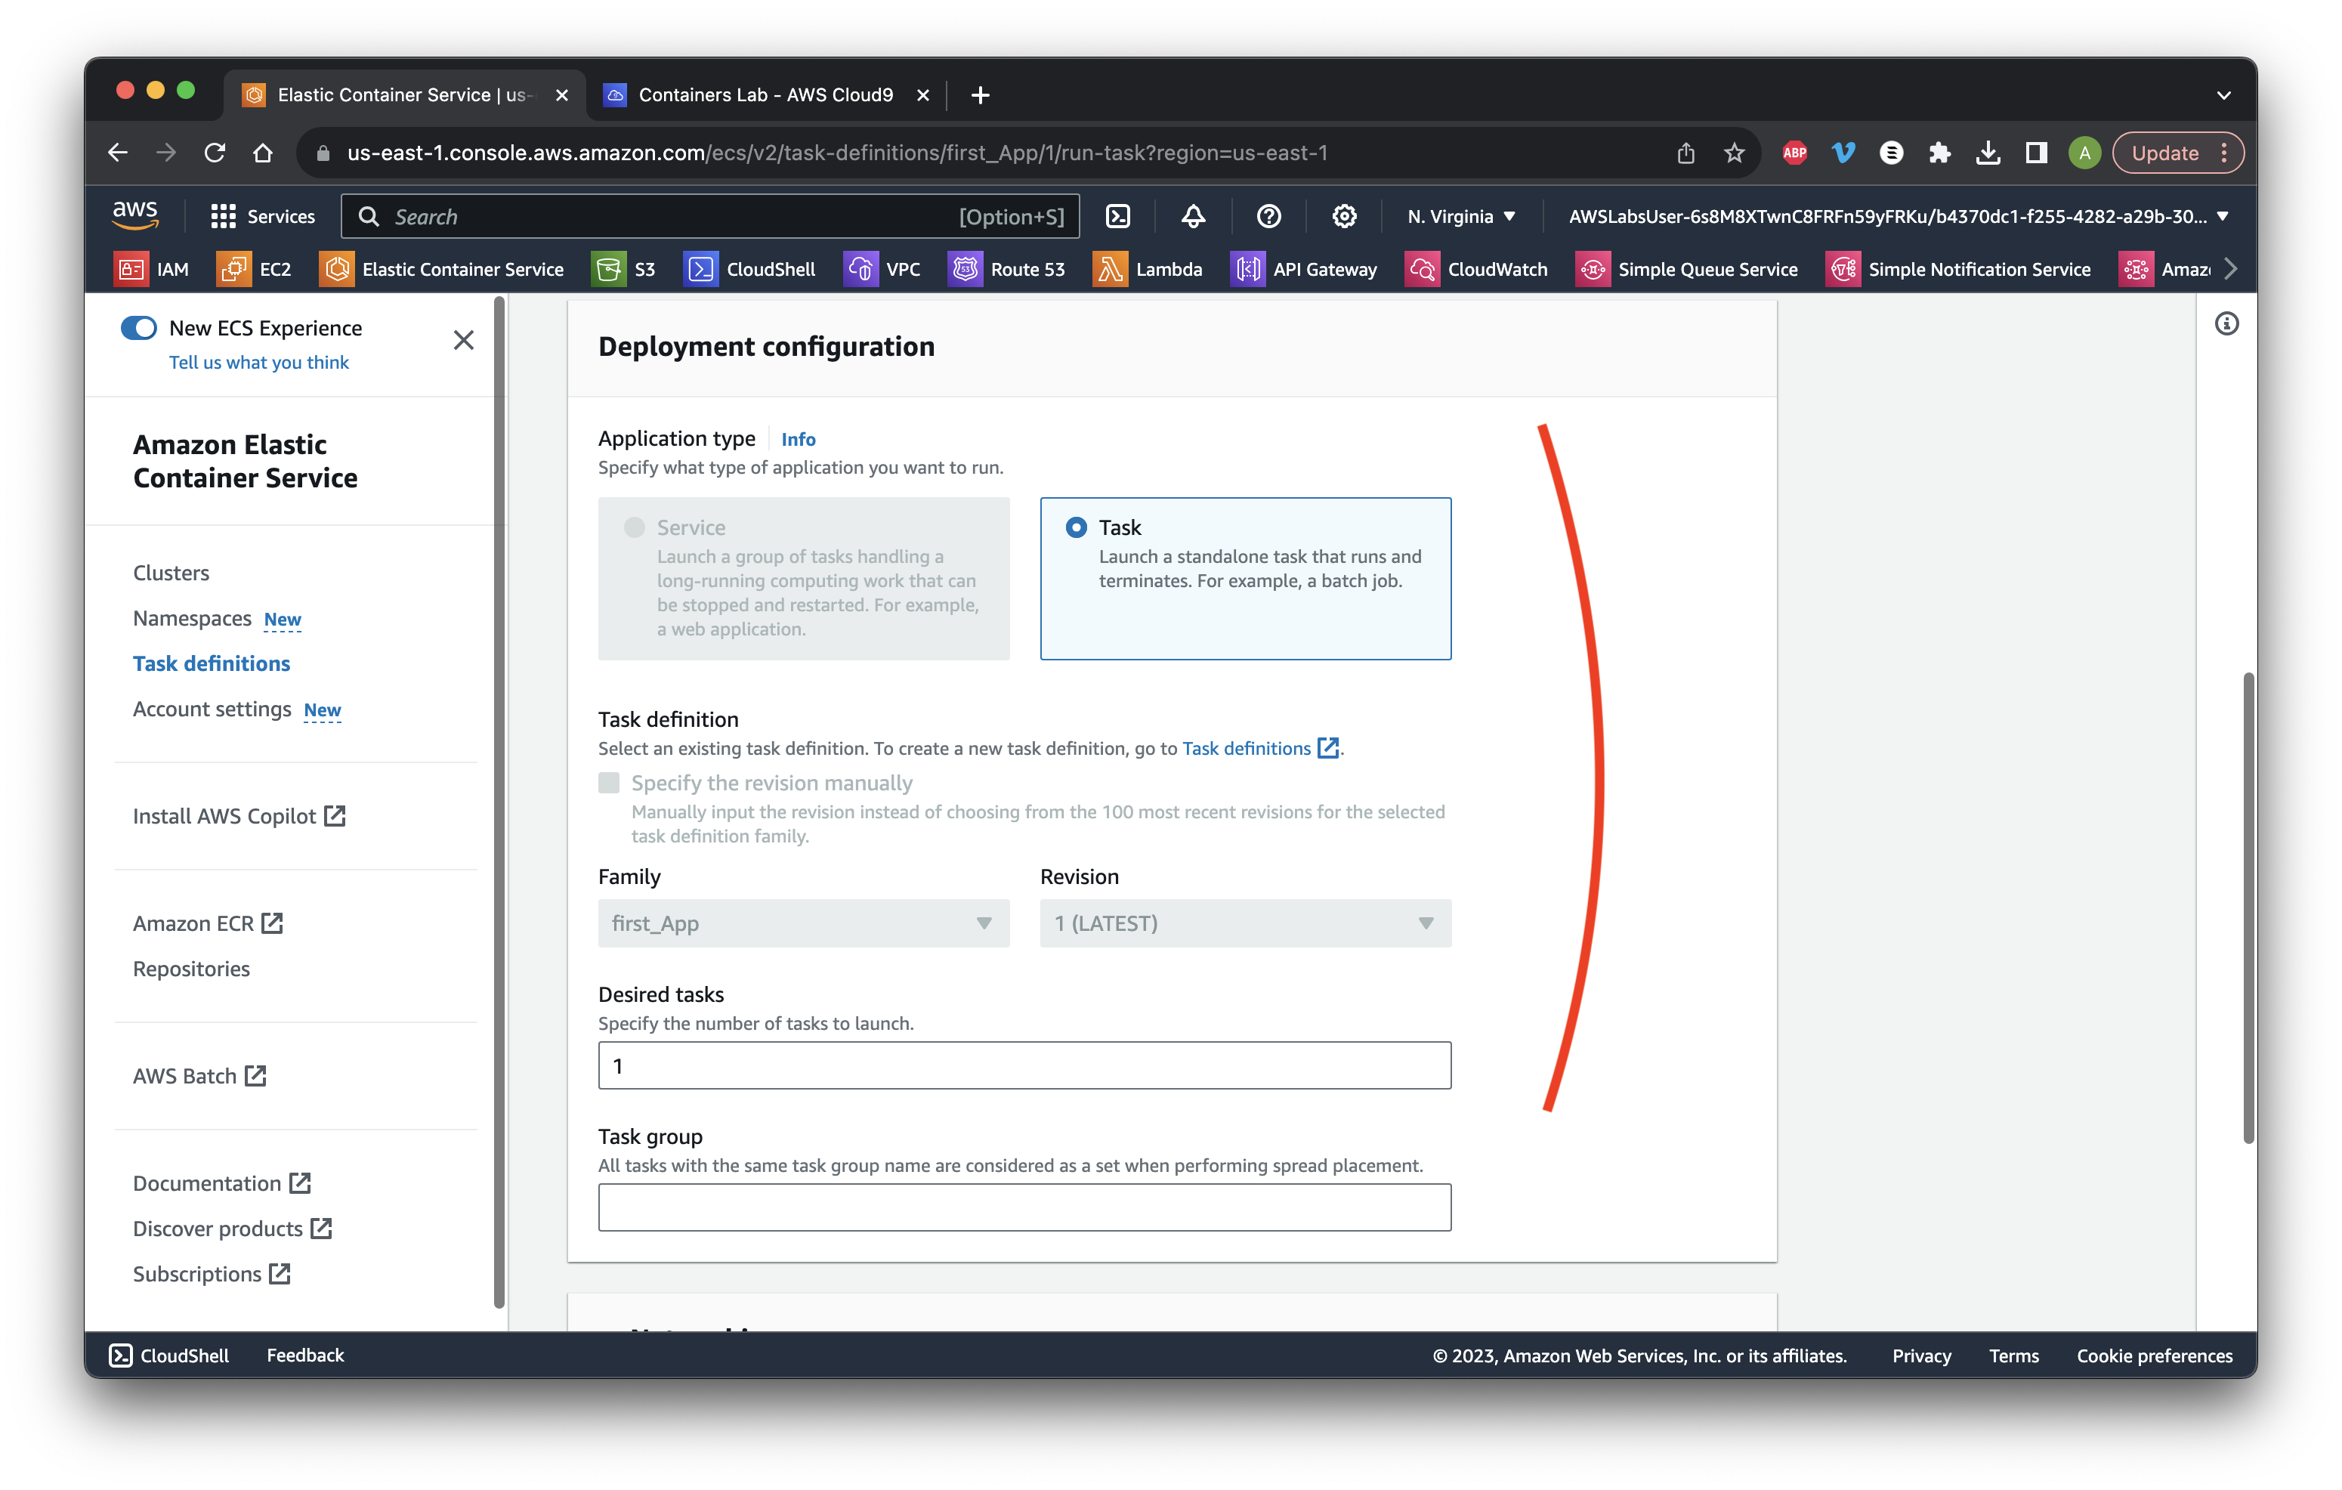Open the Revision dropdown 1 (LATEST)

1245,923
